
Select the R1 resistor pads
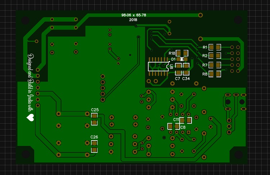(x=215, y=47)
